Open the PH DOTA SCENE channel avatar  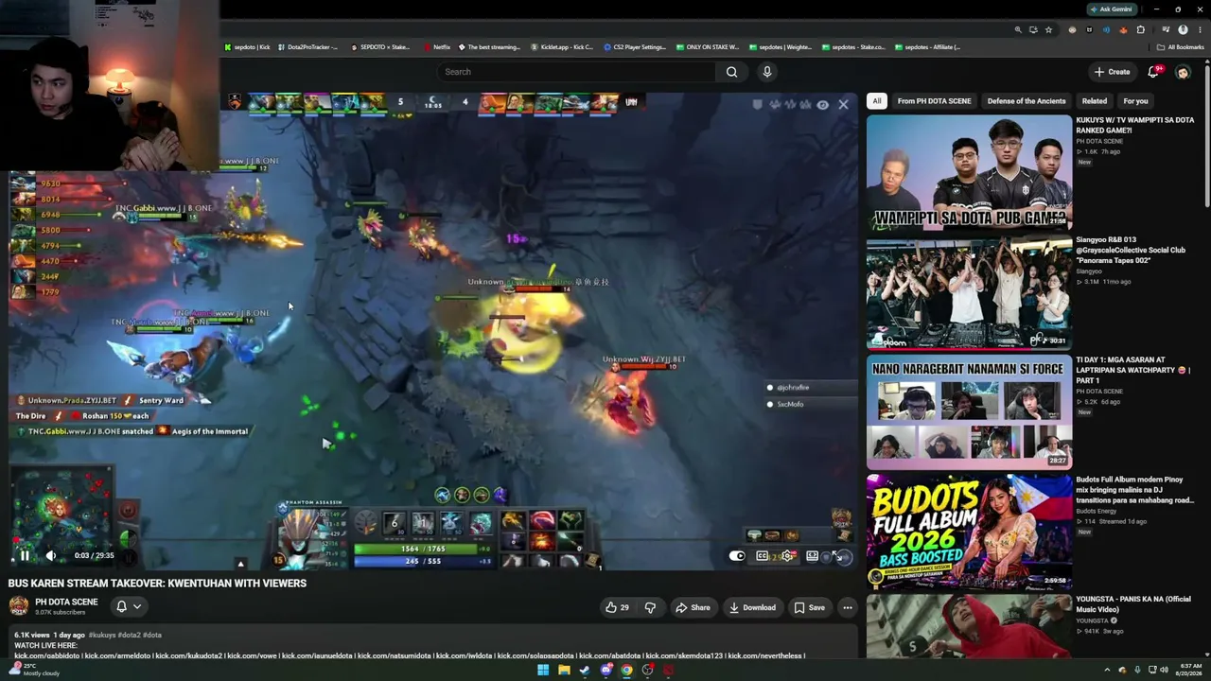pyautogui.click(x=19, y=606)
